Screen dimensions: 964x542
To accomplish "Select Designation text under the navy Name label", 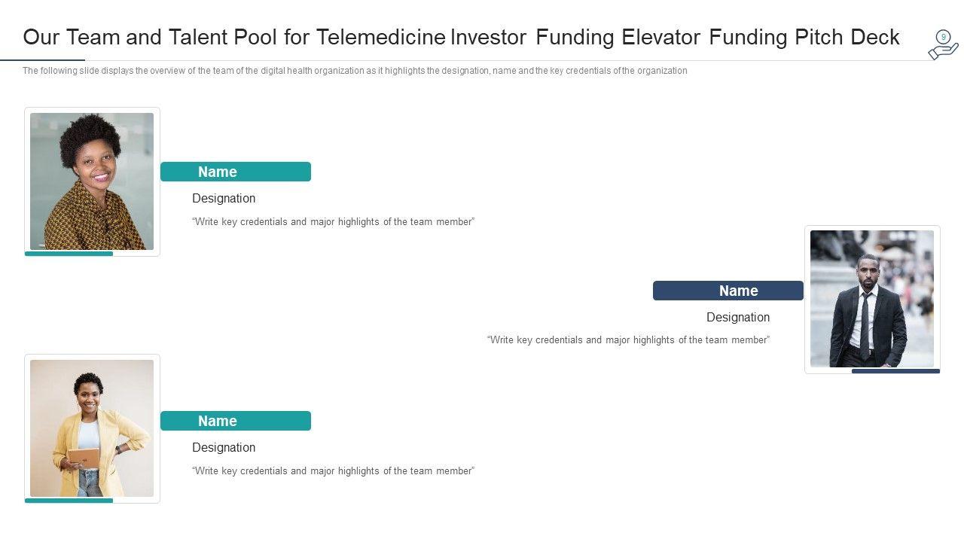I will tap(738, 318).
